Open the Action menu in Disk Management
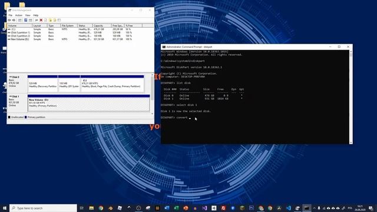The image size is (377, 212). coord(18,15)
